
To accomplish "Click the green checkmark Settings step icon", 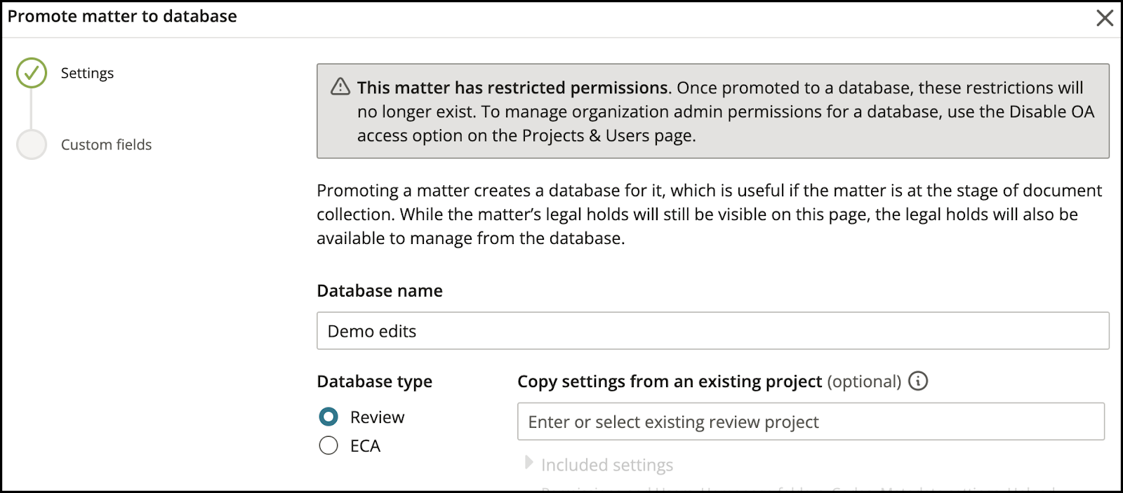I will click(x=32, y=73).
